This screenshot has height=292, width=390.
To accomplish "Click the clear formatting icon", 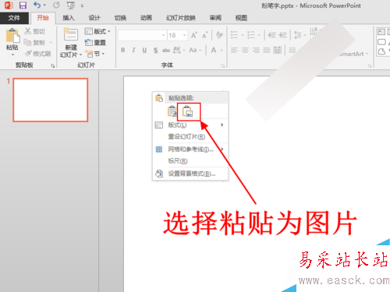I will [219, 35].
